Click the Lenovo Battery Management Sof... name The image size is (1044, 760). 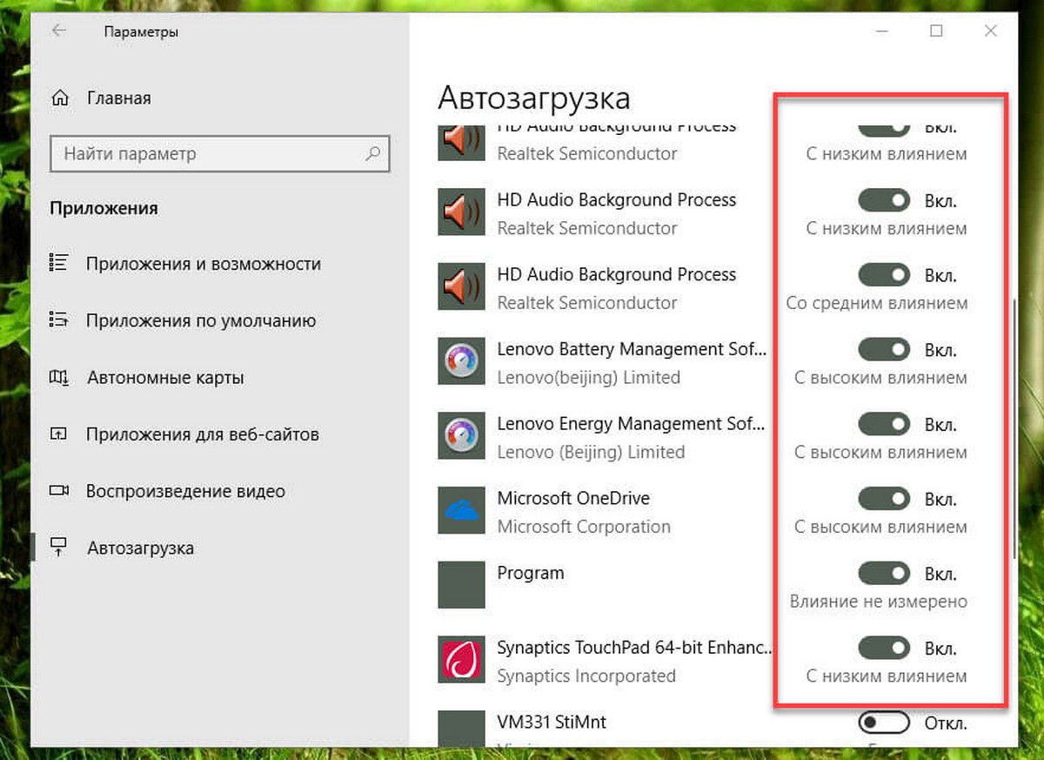tap(632, 349)
